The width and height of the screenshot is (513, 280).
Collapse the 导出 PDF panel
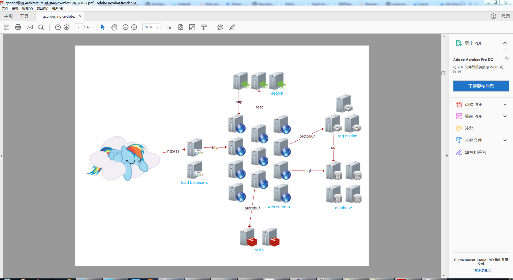click(x=505, y=43)
